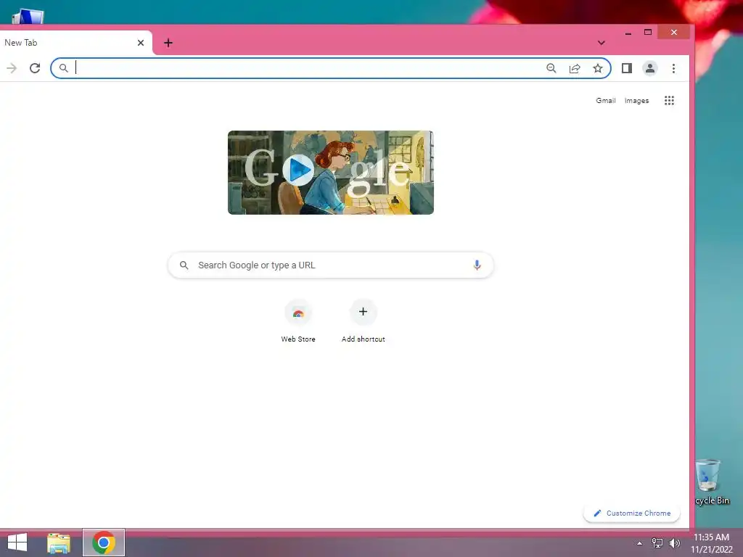Image resolution: width=743 pixels, height=557 pixels.
Task: Select the Recycle Bin desktop icon
Action: click(713, 482)
